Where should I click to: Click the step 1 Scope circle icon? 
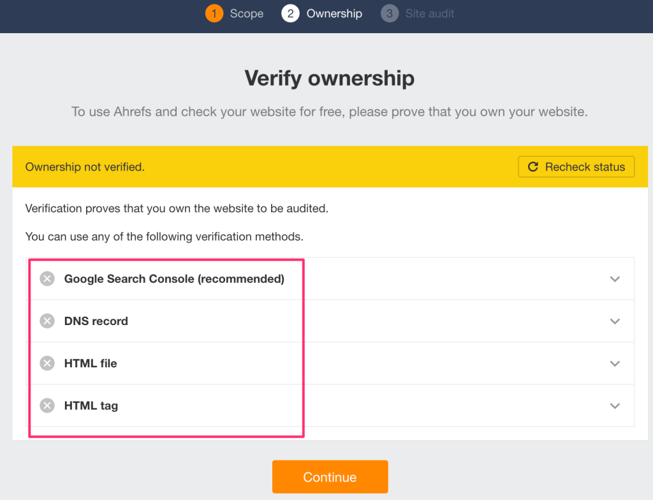point(214,13)
